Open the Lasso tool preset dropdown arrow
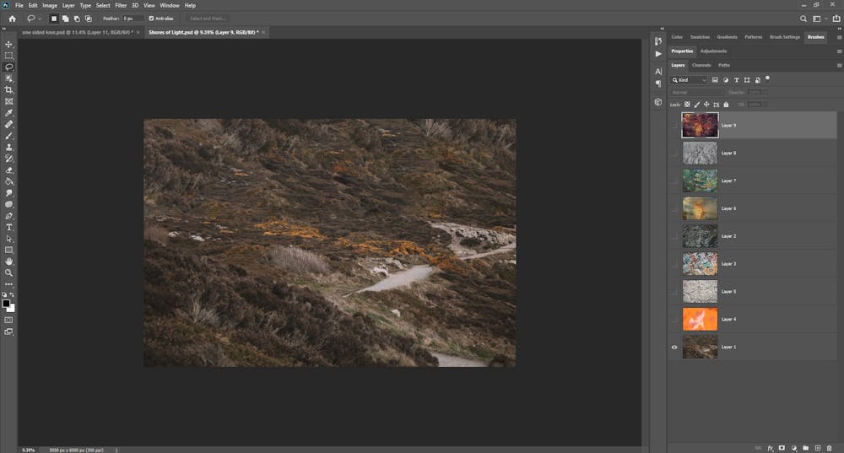844x453 pixels. coord(40,19)
